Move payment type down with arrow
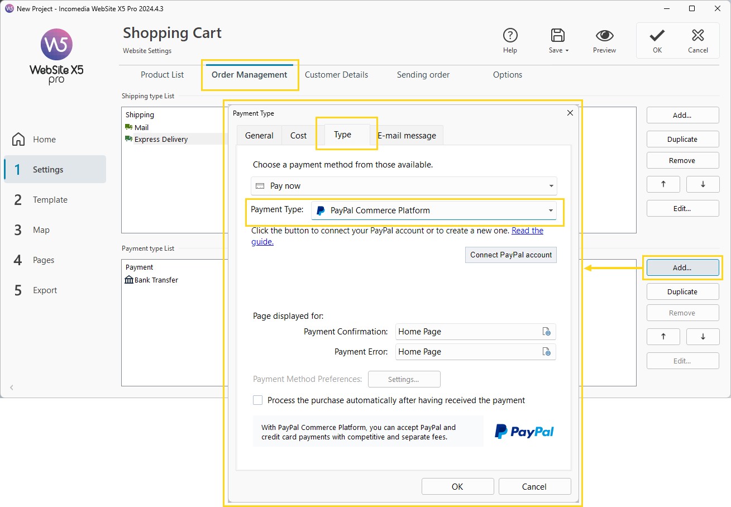This screenshot has width=731, height=507. point(703,337)
